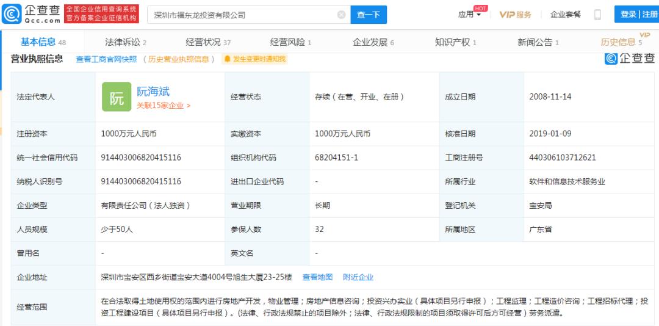Click 附近企业 link

pos(358,277)
